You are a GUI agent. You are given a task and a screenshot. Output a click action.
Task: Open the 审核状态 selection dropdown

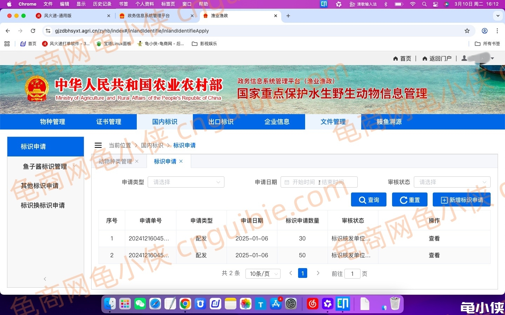tap(452, 182)
